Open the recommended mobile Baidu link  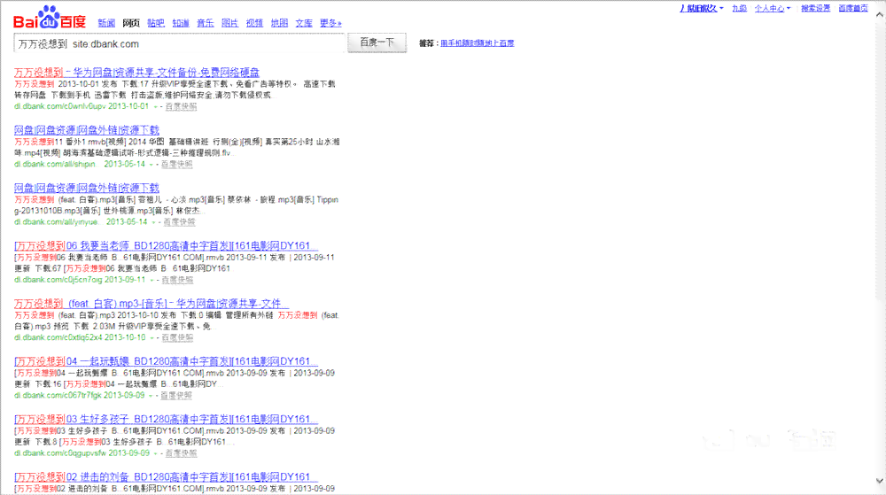pyautogui.click(x=477, y=43)
